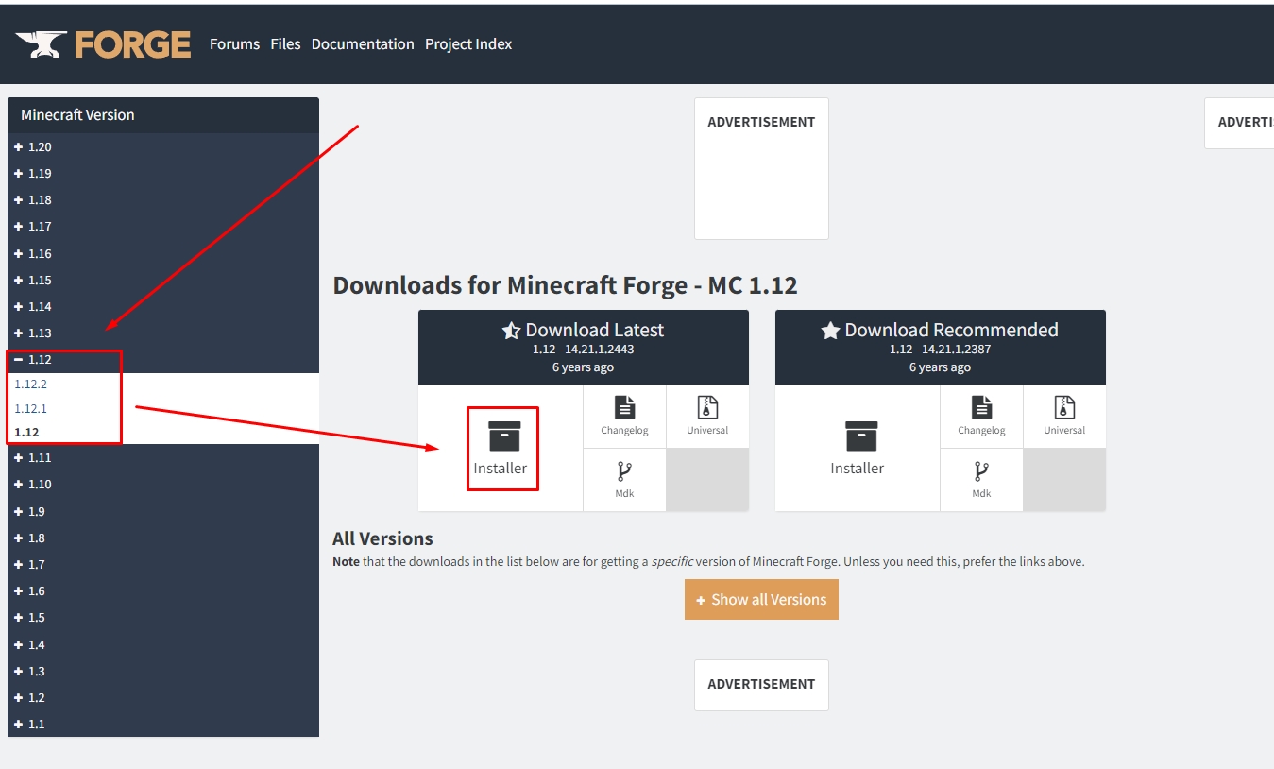Select the bold 1.12 version entry

coord(26,433)
